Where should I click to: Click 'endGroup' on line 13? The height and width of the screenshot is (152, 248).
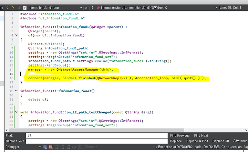(x=56, y=65)
